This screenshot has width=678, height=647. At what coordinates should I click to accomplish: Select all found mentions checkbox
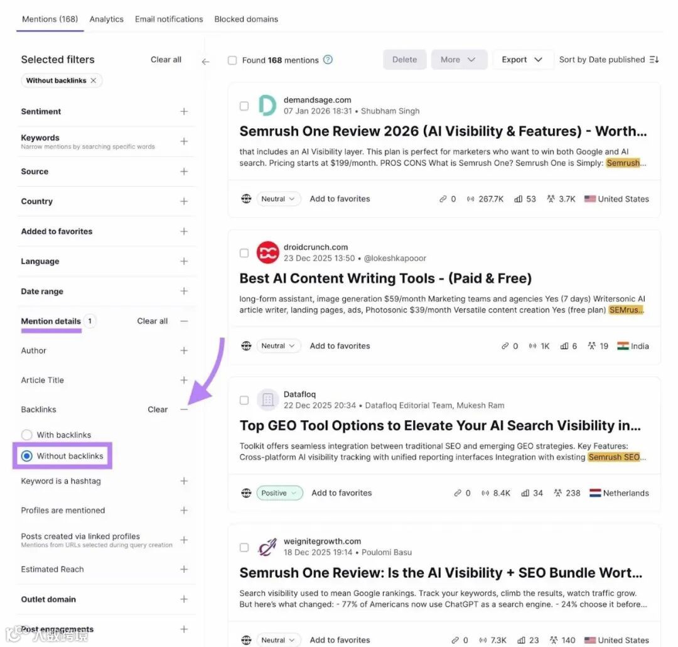tap(232, 60)
